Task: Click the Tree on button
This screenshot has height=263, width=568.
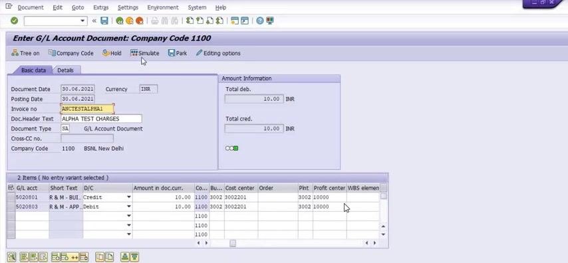Action: (x=25, y=53)
